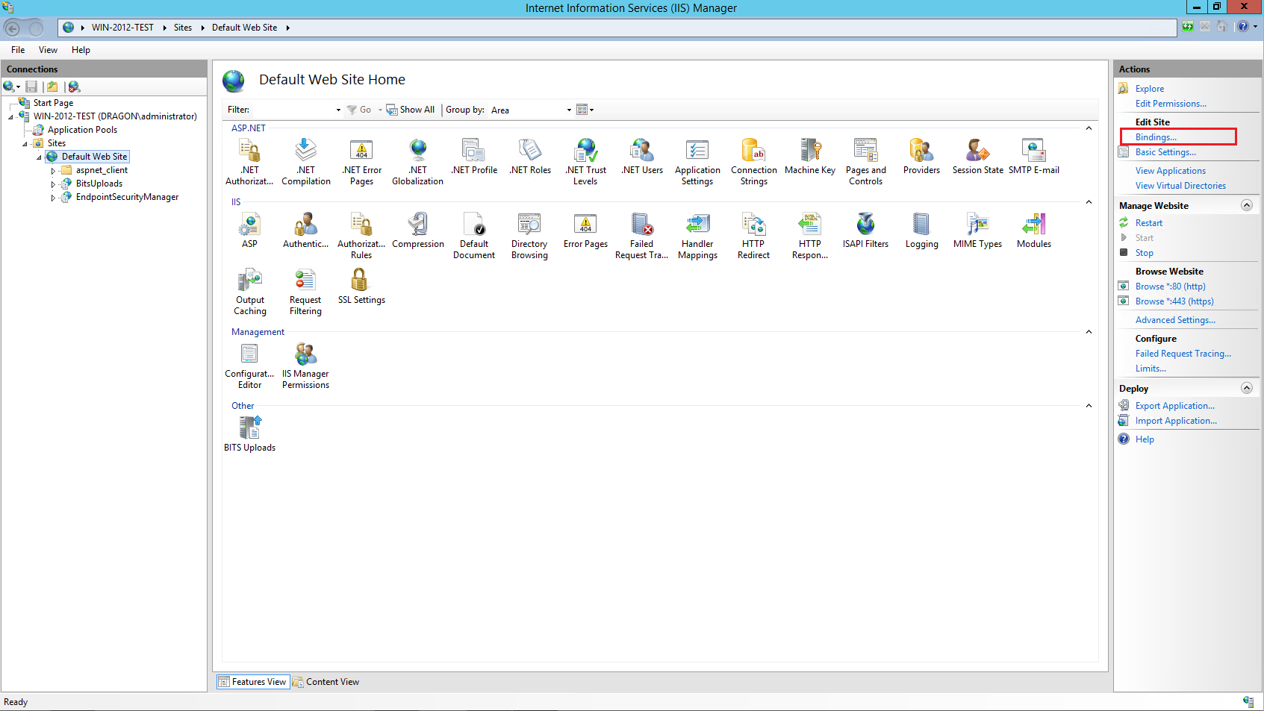Open the Bindings dialog
Image resolution: width=1264 pixels, height=711 pixels.
pyautogui.click(x=1154, y=137)
